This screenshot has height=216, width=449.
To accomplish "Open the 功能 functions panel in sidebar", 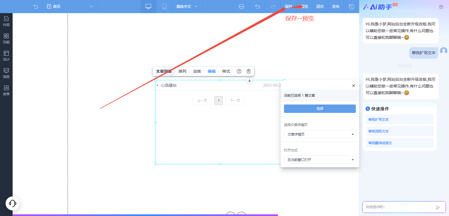I will click(6, 39).
